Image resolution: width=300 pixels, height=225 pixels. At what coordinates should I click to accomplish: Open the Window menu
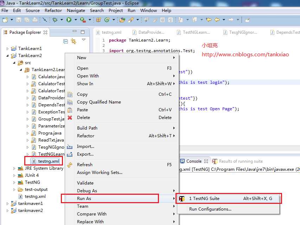point(148,11)
